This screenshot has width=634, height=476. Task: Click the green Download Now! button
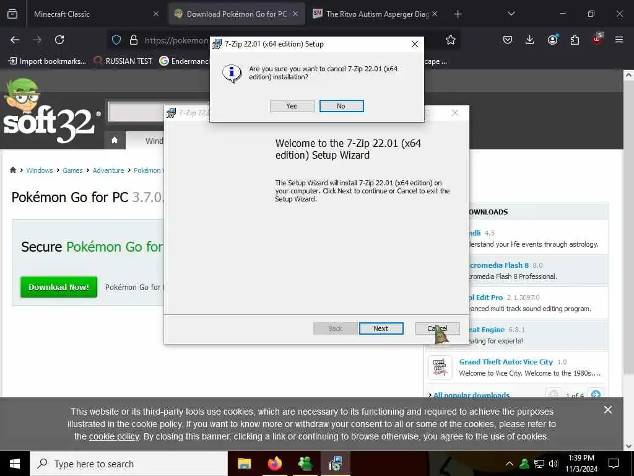coord(59,287)
